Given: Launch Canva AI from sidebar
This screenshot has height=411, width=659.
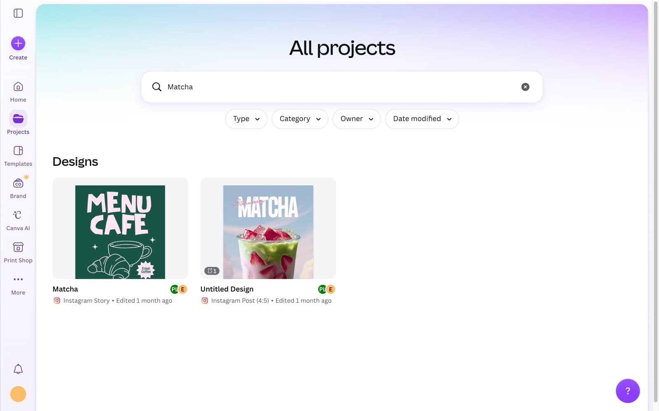Looking at the screenshot, I should coord(18,220).
